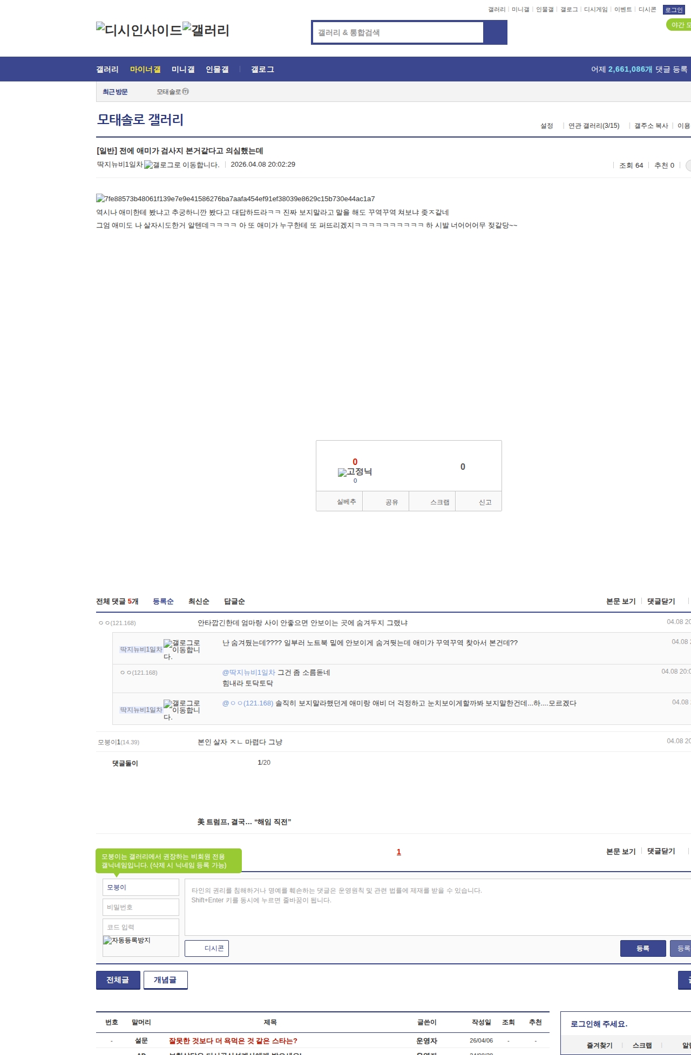The height and width of the screenshot is (1055, 691).
Task: Click commenter name 모붕이1(14.39)
Action: 119,742
